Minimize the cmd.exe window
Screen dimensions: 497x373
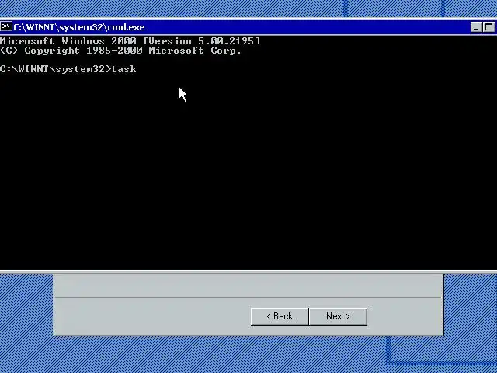click(476, 27)
